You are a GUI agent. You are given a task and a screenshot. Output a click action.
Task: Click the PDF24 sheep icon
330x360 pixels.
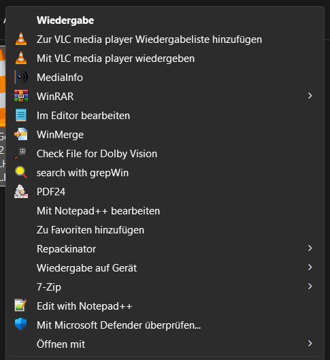(x=21, y=191)
